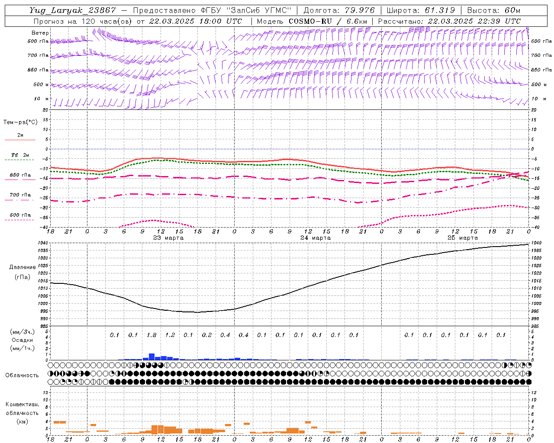Click the 'Облачность' cloud cover label
The width and height of the screenshot is (554, 443).
[x=22, y=375]
